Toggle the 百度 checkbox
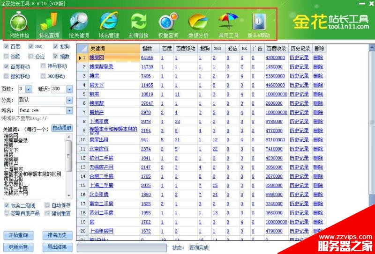Screen dimensions: 375x254 [6, 47]
